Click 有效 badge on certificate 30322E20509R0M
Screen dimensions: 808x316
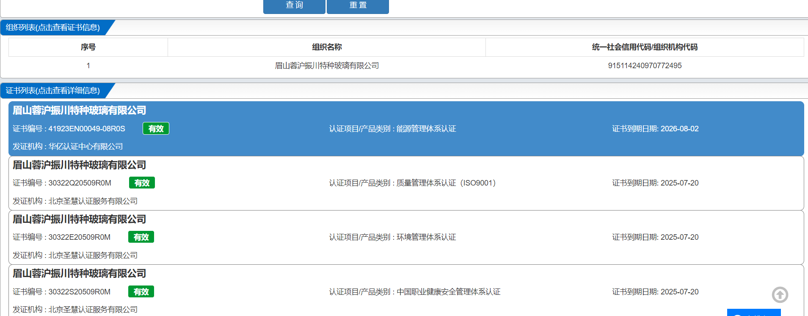pyautogui.click(x=141, y=237)
